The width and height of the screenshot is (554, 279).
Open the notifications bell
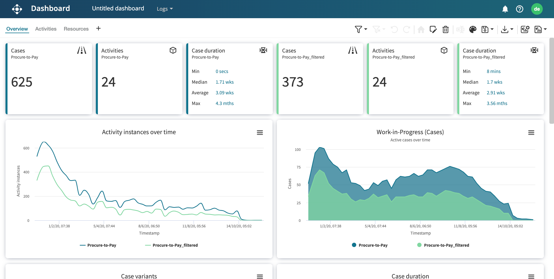pyautogui.click(x=505, y=9)
